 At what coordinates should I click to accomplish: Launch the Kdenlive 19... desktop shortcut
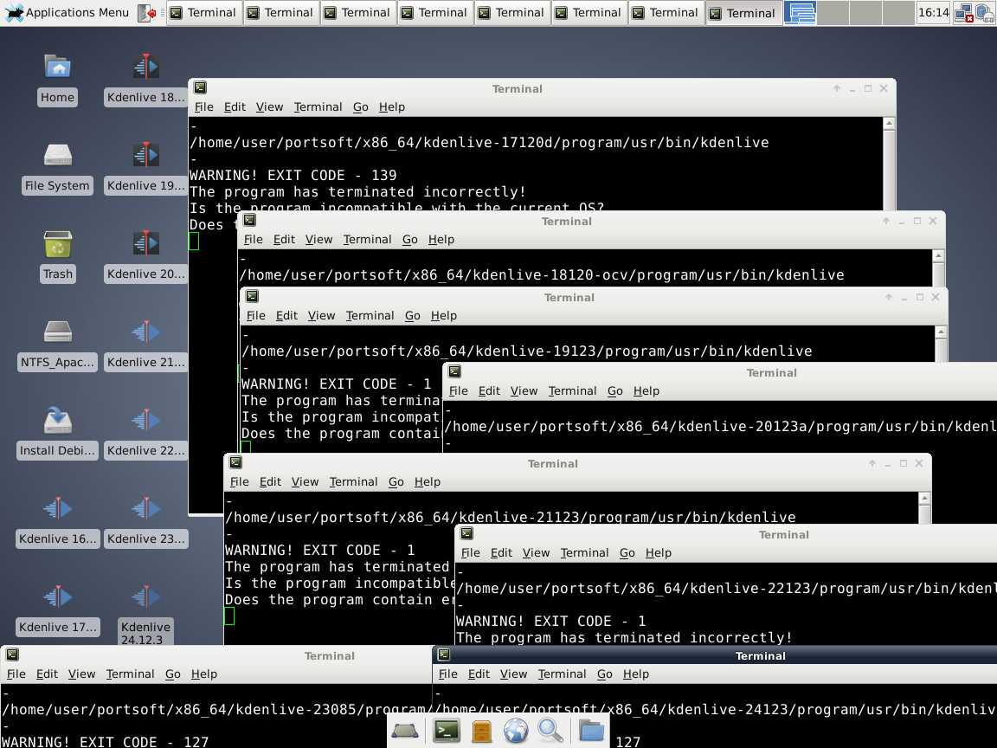tap(145, 168)
